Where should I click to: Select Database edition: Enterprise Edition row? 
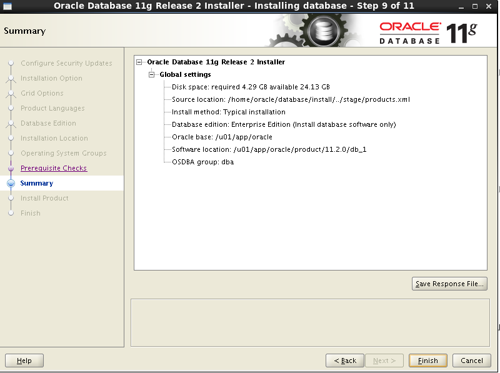(x=284, y=124)
